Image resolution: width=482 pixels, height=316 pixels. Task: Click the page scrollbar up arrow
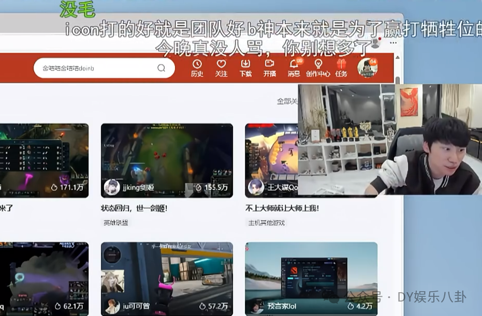[x=398, y=57]
